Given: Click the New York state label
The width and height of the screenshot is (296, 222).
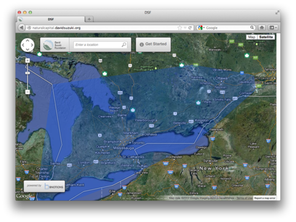Looking at the screenshot, I should click(x=214, y=168).
